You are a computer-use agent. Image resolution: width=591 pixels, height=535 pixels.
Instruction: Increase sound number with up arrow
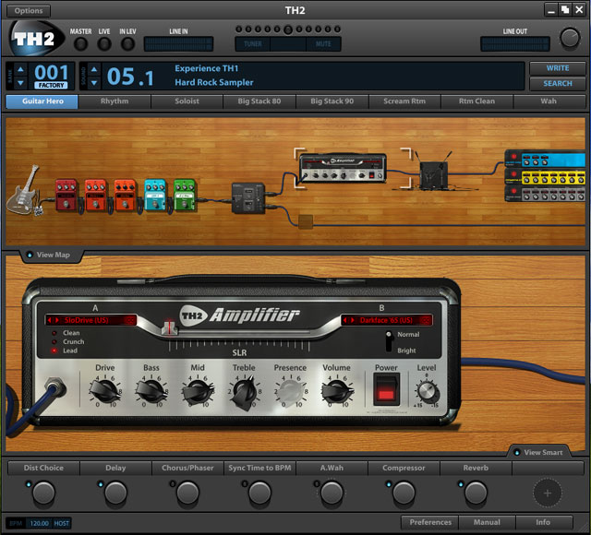[x=94, y=70]
